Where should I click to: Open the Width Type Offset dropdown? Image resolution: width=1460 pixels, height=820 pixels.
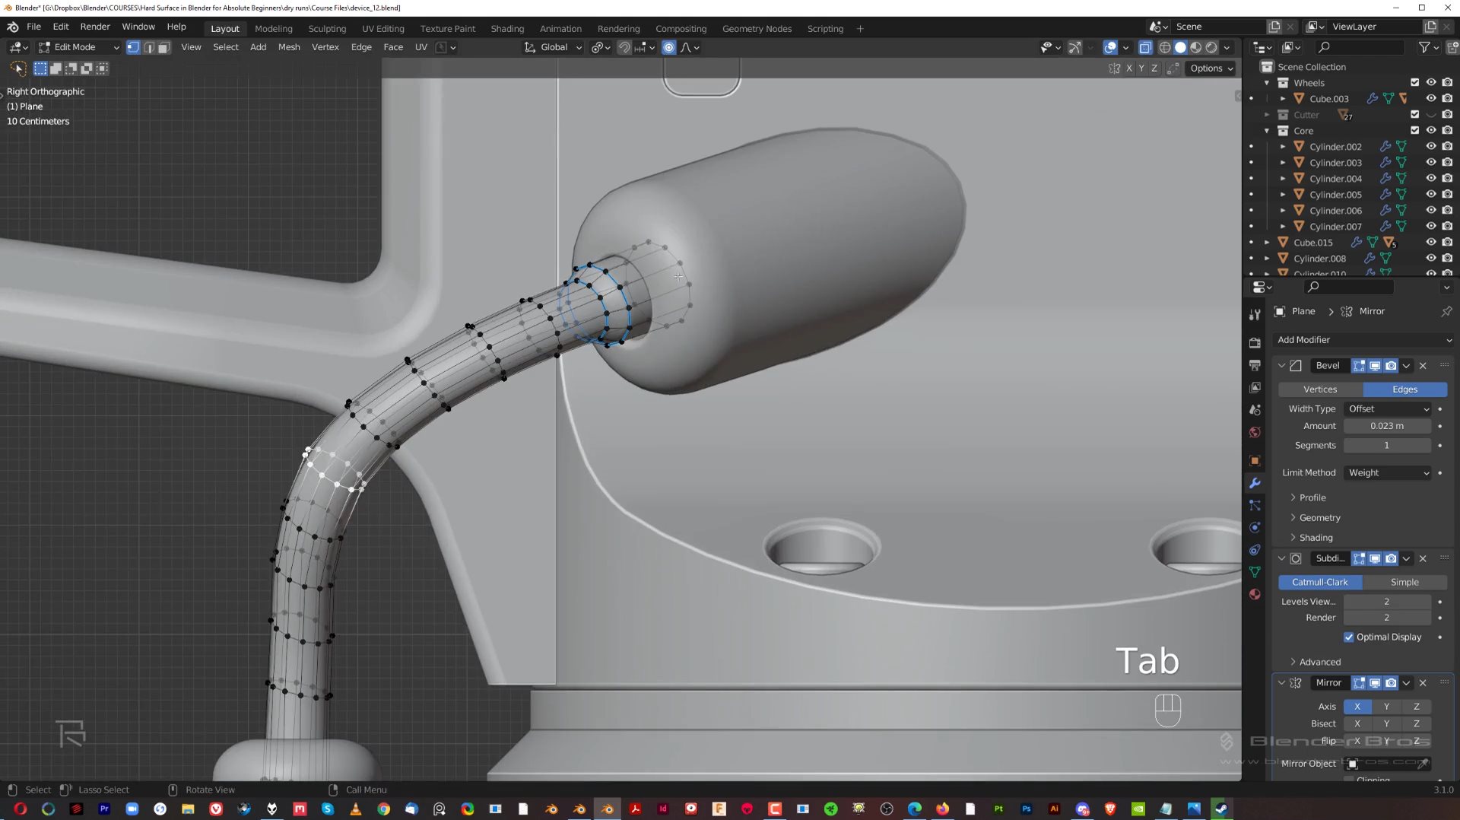pyautogui.click(x=1387, y=408)
